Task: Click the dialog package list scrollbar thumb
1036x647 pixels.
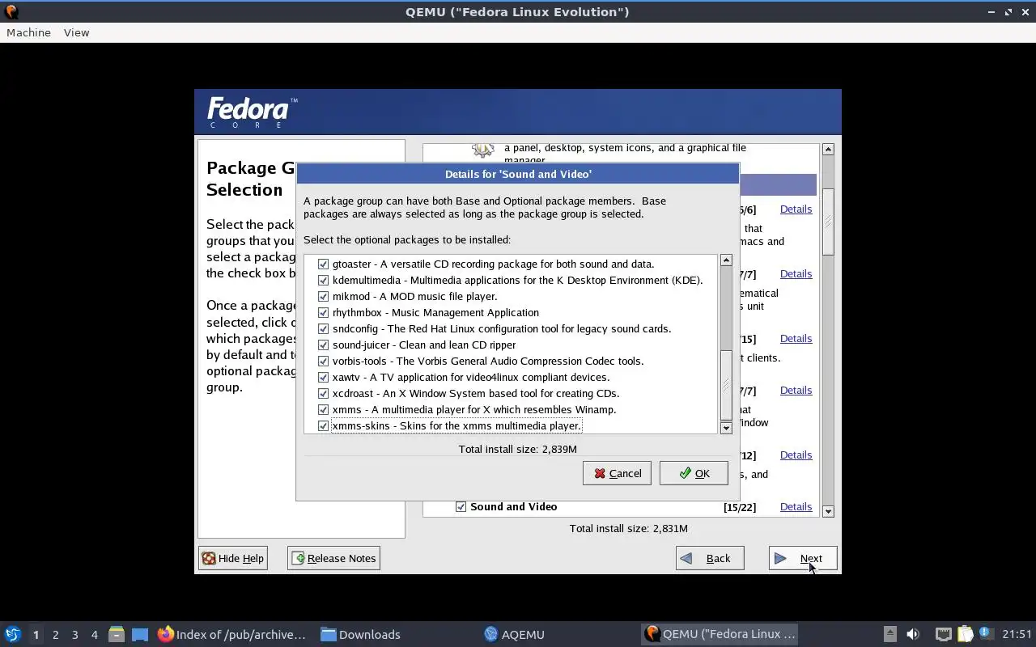Action: coord(726,385)
